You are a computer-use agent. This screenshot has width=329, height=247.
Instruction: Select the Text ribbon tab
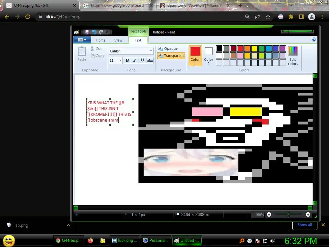138,40
